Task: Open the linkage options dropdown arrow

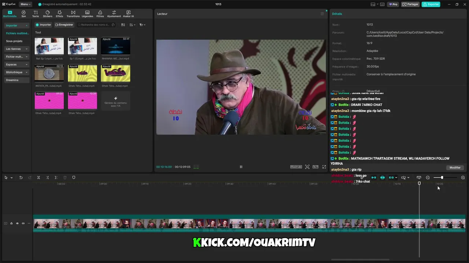Action: tap(396, 178)
